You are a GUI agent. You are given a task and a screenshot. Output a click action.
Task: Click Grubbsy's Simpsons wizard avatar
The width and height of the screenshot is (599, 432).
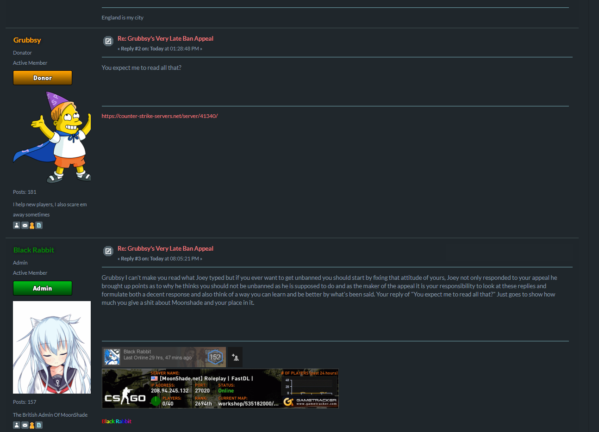(x=52, y=137)
